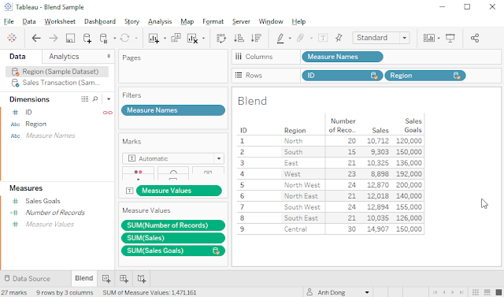Screen dimensions: 504x297
Task: Click the Show Sheet Sorter grid icon
Action: coord(476,292)
